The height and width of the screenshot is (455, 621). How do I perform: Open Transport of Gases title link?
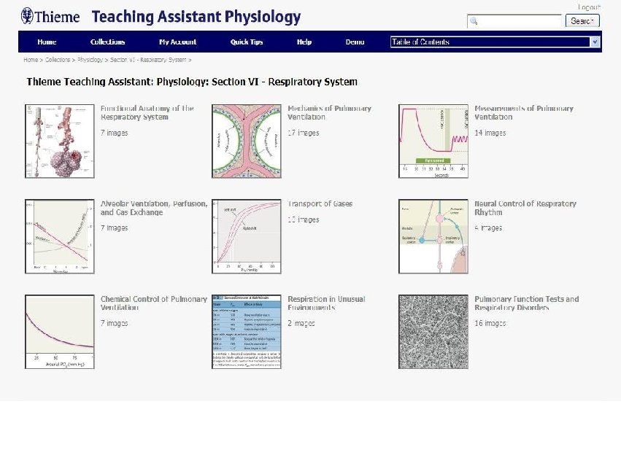[320, 203]
